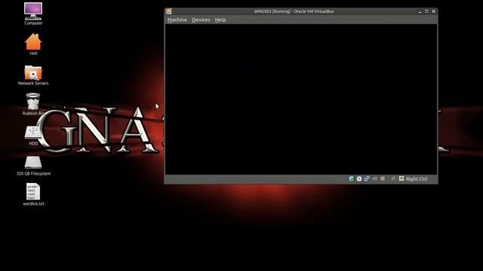Click the USB devices status icon
483x271 pixels.
tap(375, 178)
